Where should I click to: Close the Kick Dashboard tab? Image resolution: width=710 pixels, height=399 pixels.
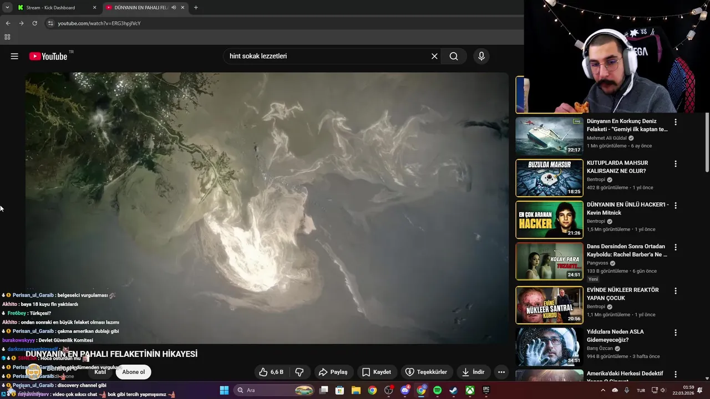[94, 8]
